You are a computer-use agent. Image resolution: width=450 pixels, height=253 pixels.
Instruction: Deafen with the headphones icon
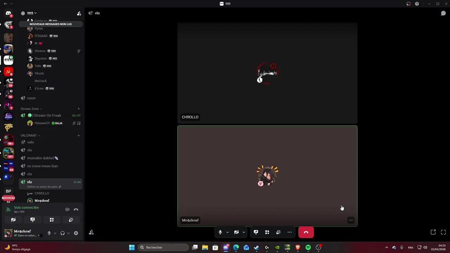(x=63, y=233)
